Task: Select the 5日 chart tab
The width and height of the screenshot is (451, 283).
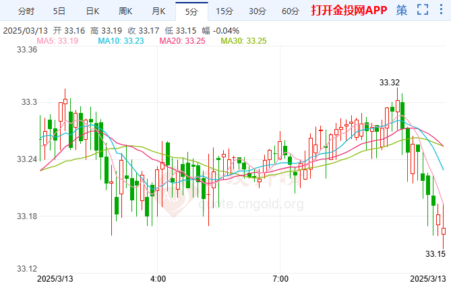Action: 59,11
